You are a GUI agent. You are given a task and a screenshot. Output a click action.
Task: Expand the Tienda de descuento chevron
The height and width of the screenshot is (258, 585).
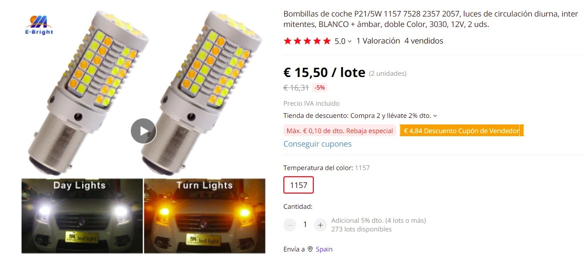[x=435, y=116]
